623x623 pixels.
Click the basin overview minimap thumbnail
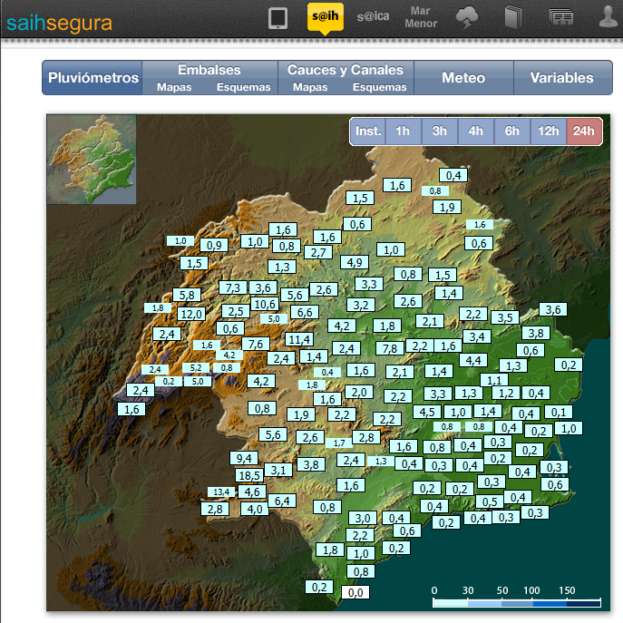[92, 160]
